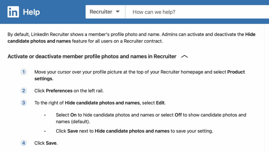Click the bold "On" option text
Image resolution: width=269 pixels, height=153 pixels.
(74, 115)
